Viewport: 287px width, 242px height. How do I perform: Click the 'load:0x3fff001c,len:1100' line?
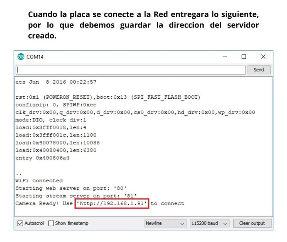[x=56, y=135]
